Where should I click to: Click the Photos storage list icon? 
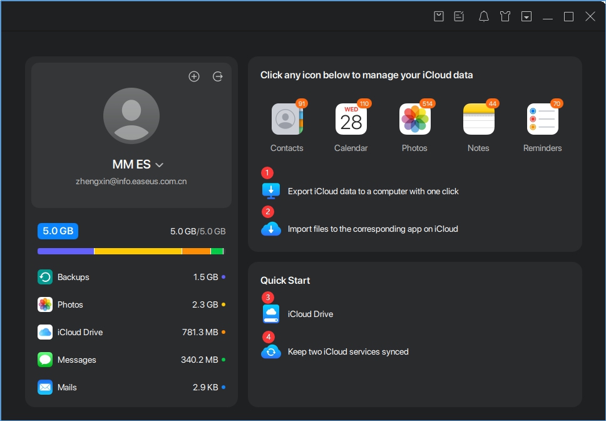(x=45, y=304)
